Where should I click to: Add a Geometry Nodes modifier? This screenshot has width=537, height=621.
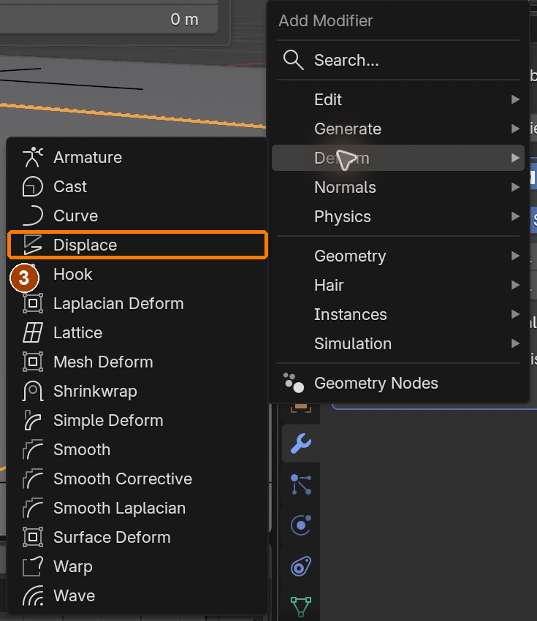[398, 383]
